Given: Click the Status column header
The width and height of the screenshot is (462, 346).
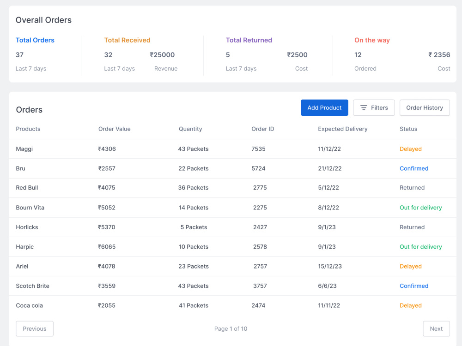Looking at the screenshot, I should click(x=408, y=129).
